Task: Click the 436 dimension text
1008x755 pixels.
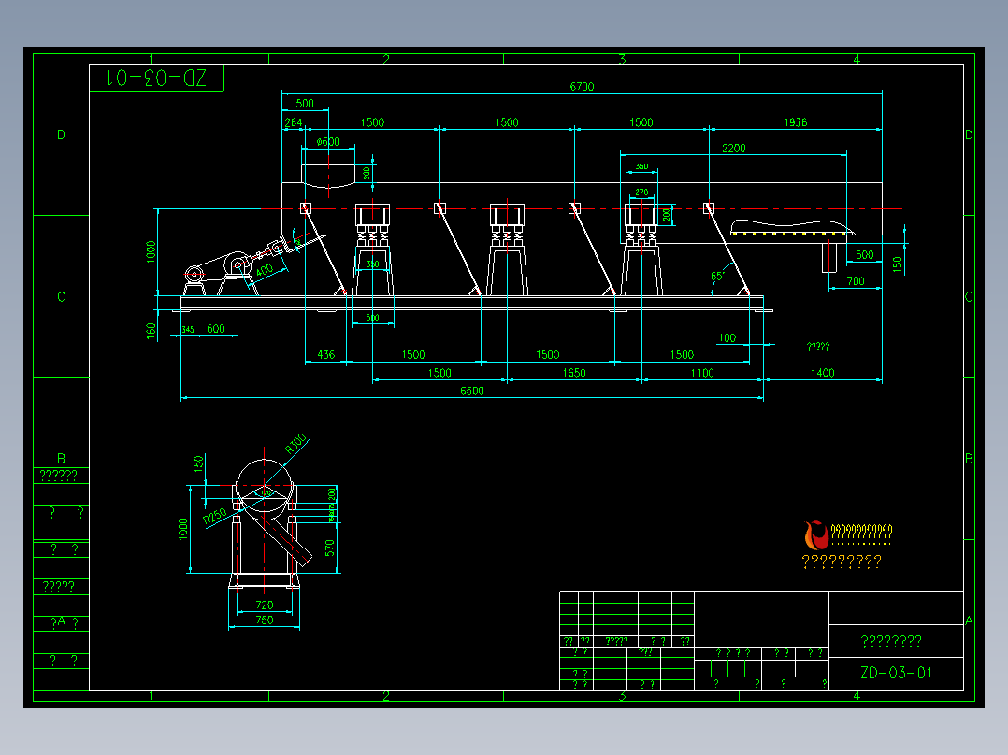Action: click(x=326, y=355)
